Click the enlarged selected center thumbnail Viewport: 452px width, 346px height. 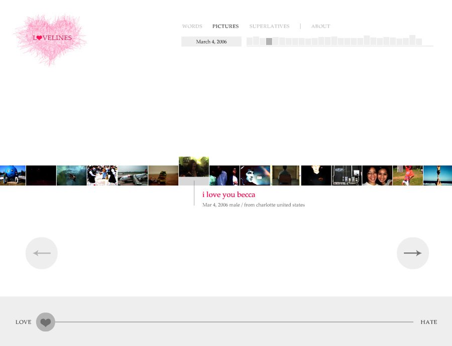click(x=194, y=168)
